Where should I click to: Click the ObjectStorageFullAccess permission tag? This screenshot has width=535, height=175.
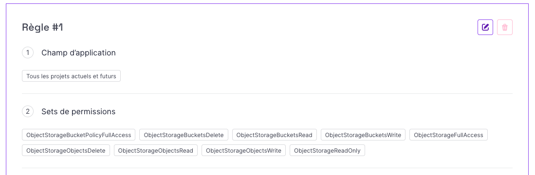tap(448, 135)
